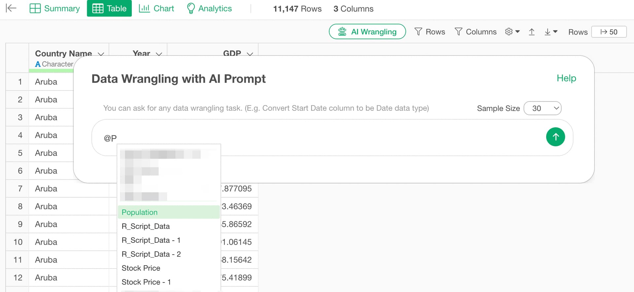Click the rows count field showing 50

tap(609, 32)
